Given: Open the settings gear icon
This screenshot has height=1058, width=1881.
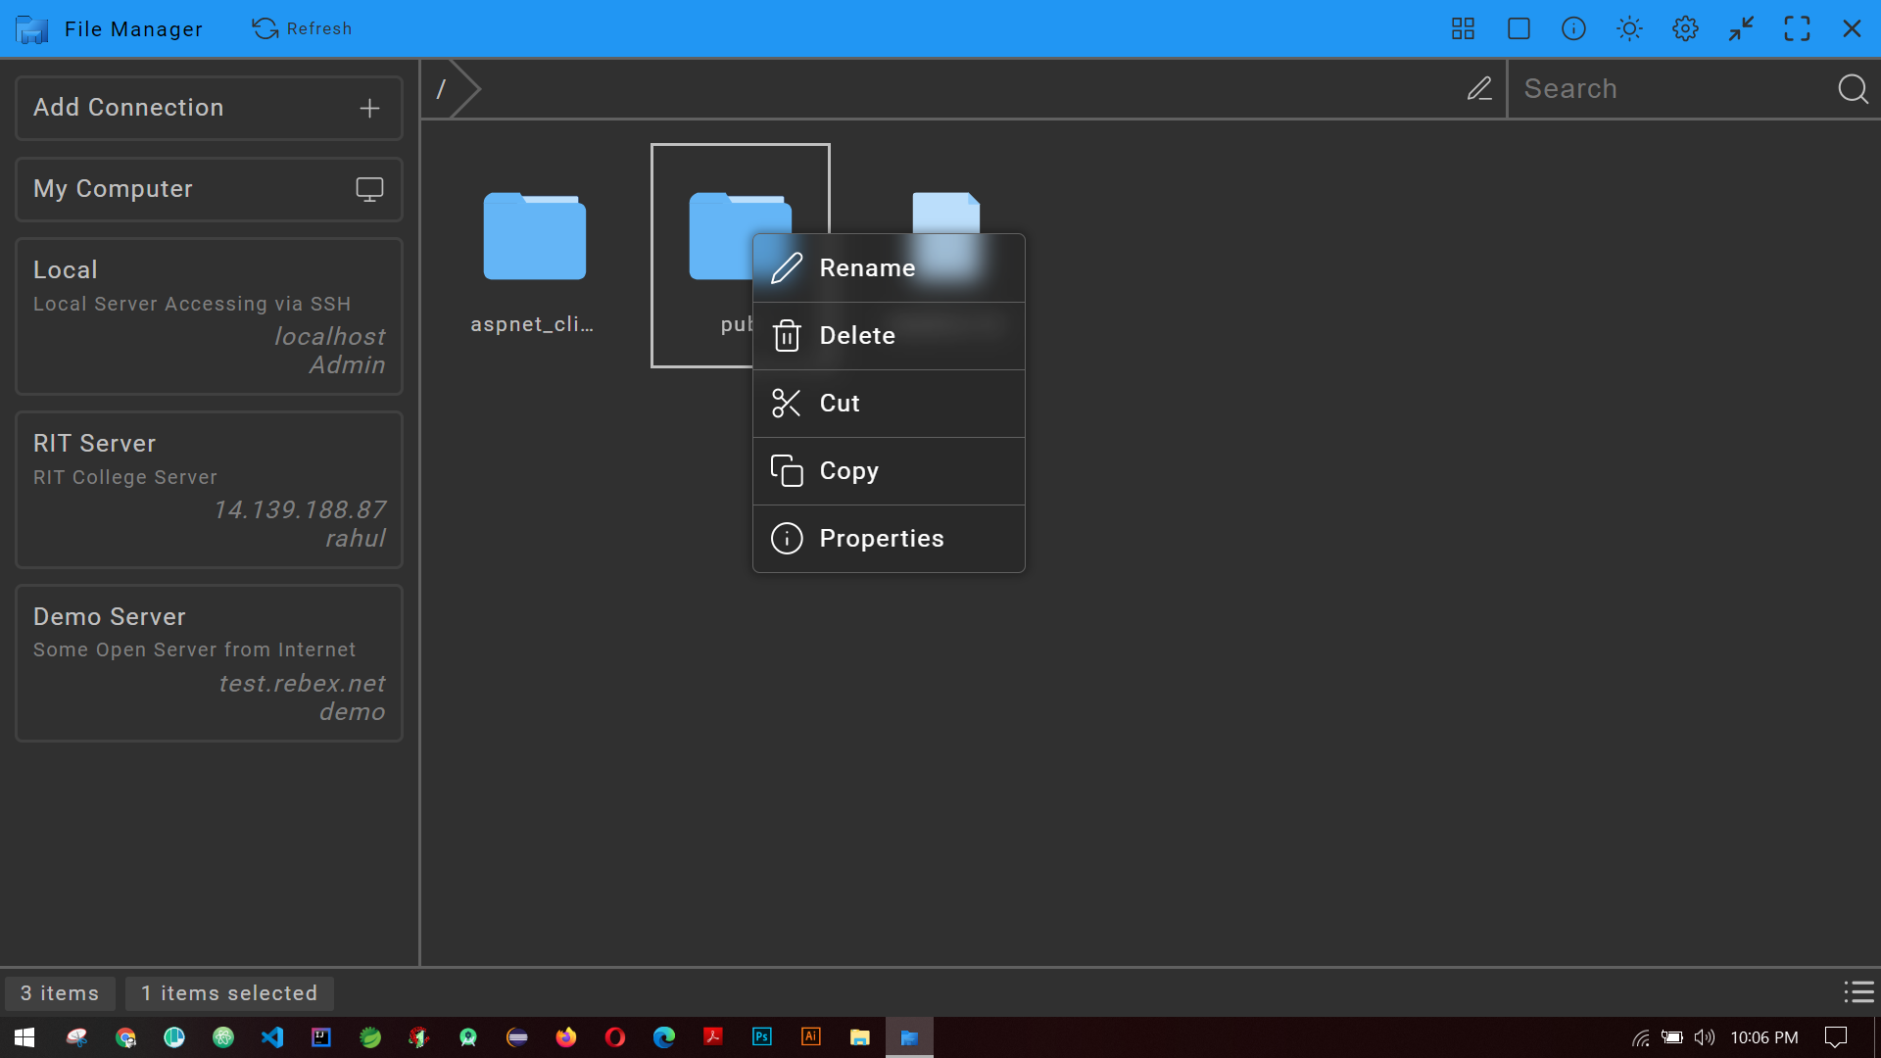Looking at the screenshot, I should pyautogui.click(x=1685, y=28).
